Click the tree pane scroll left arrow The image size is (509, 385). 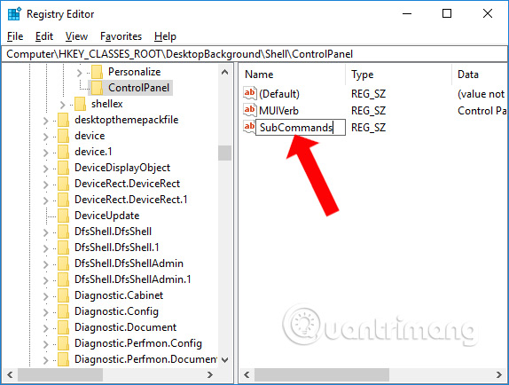(10, 374)
